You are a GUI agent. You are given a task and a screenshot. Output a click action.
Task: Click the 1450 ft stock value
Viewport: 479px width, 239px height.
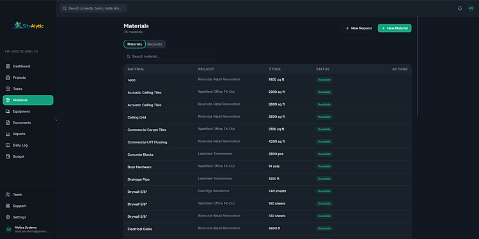[x=274, y=178]
